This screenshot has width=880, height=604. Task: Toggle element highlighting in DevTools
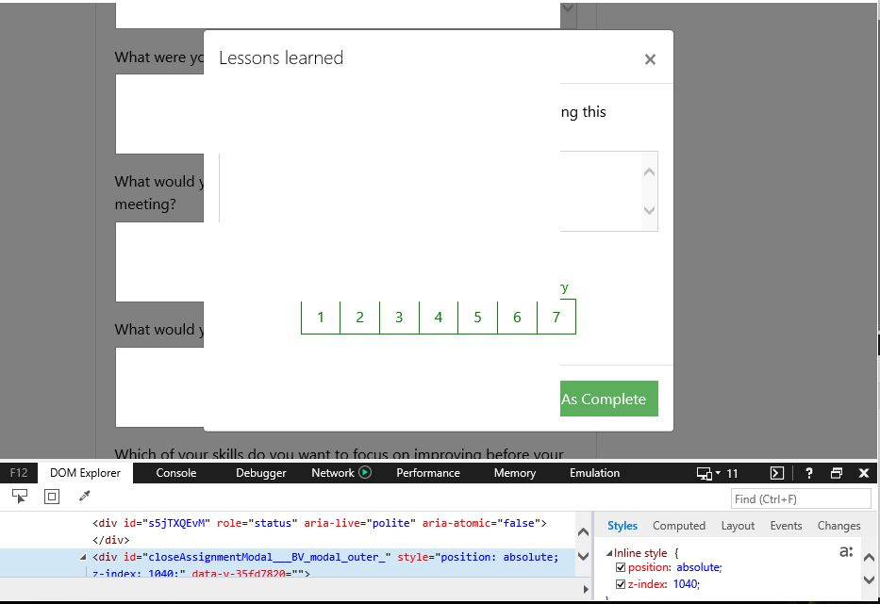pos(51,495)
